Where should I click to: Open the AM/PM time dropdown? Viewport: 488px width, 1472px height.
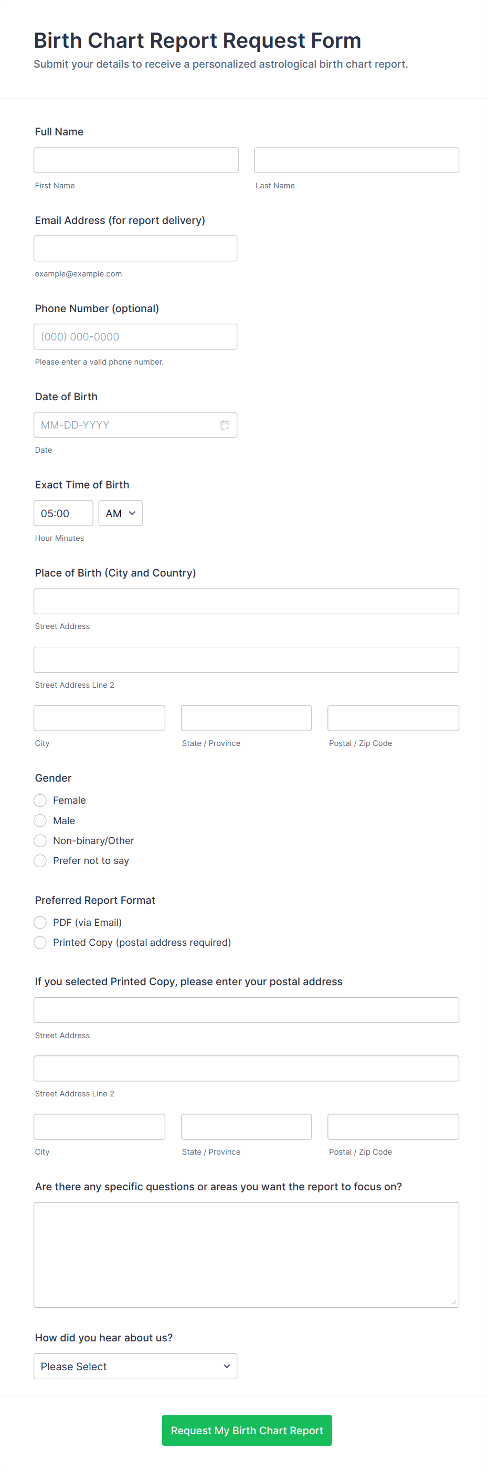click(x=120, y=513)
